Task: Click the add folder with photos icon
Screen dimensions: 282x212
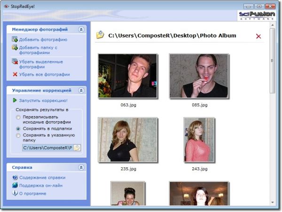Action: tap(15, 47)
